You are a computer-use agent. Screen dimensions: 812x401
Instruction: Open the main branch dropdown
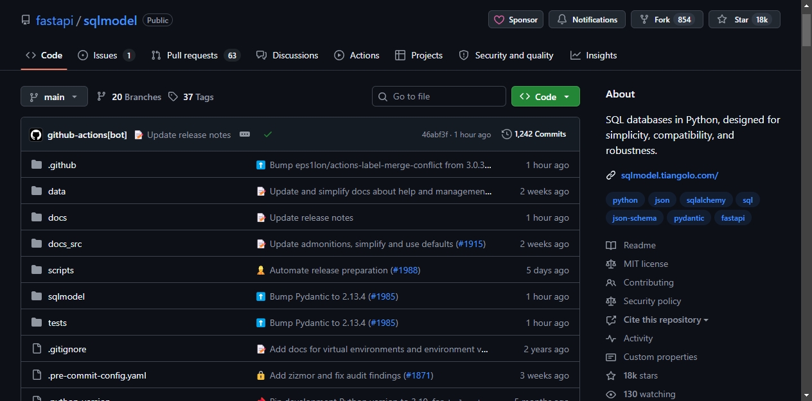54,96
